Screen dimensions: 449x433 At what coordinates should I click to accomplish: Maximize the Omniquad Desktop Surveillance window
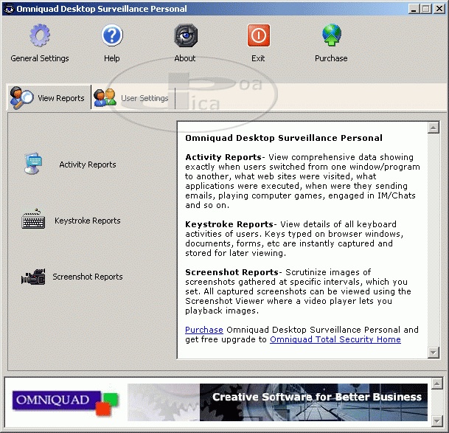[x=427, y=9]
